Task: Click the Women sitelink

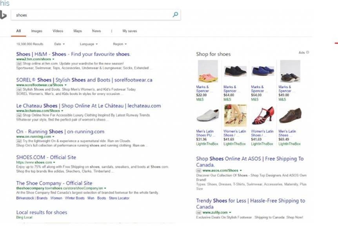Action: coord(56,198)
